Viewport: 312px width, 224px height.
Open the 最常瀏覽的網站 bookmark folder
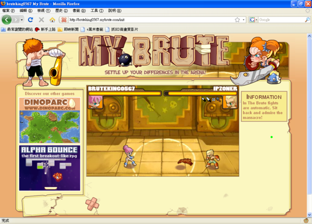click(x=17, y=30)
